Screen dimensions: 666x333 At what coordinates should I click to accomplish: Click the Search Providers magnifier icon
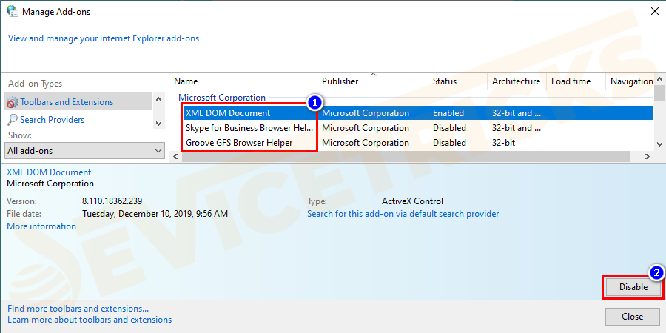tap(13, 120)
